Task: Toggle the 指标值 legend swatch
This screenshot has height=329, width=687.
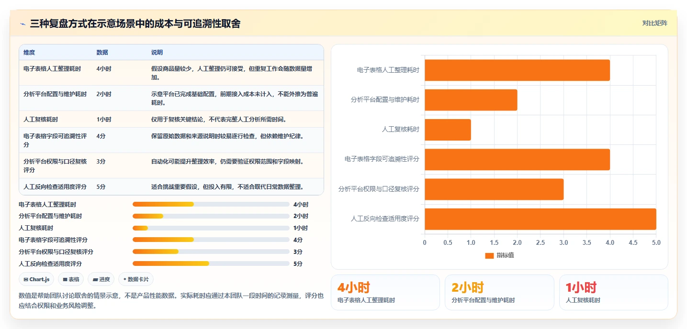Action: (489, 255)
